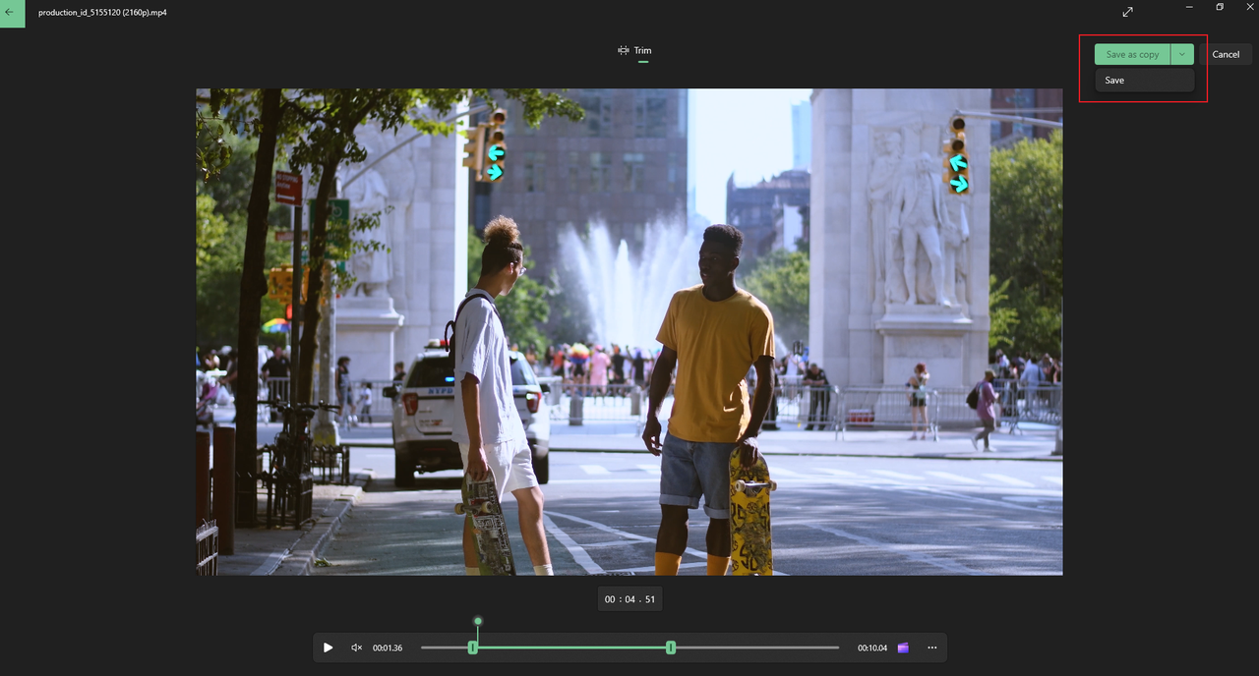1259x676 pixels.
Task: Click the 00:04.51 duration label
Action: click(629, 599)
